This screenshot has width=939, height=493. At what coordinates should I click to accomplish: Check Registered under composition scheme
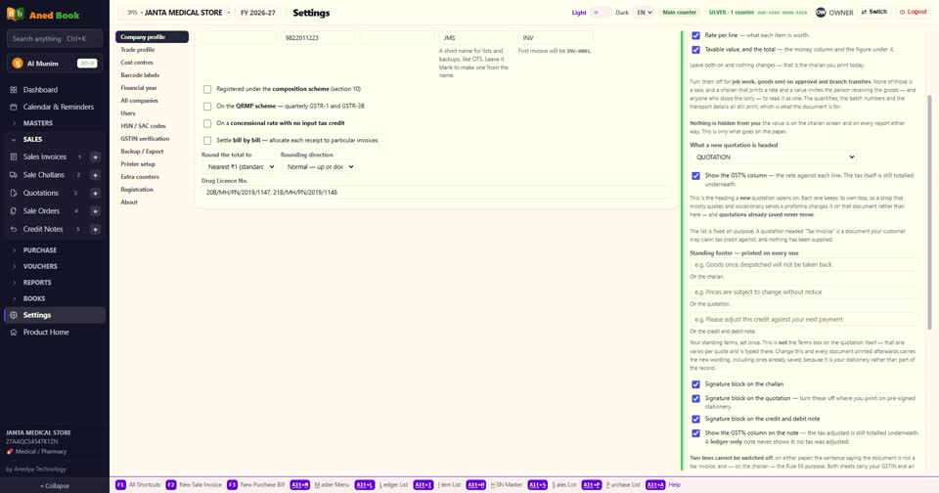point(207,89)
